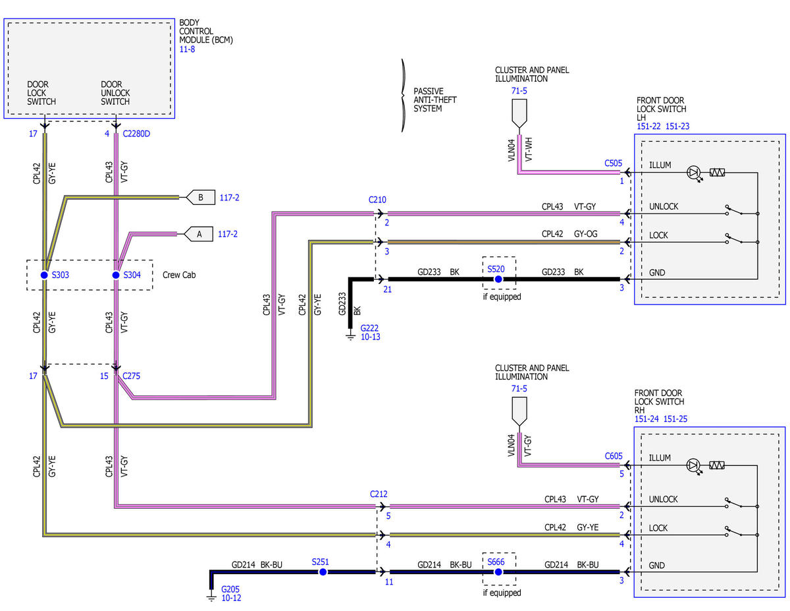Click the "PASSIVE ANTI-THEFT SYSTEM" label
The image size is (790, 611).
click(435, 100)
